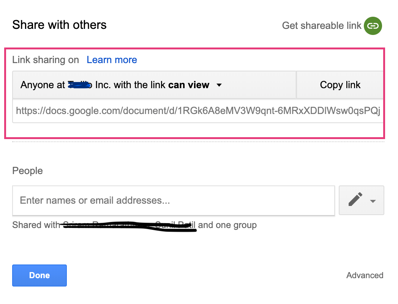Image resolution: width=398 pixels, height=304 pixels.
Task: Click the blue Done button
Action: click(x=39, y=275)
